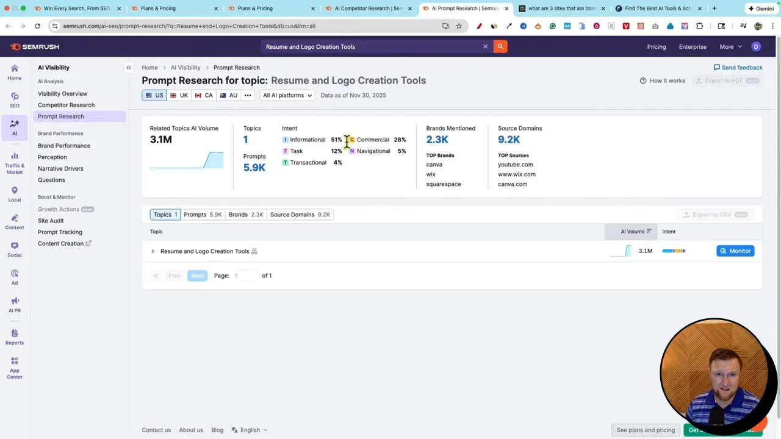Viewport: 781px width, 439px height.
Task: Open the Reports sidebar section
Action: (15, 338)
